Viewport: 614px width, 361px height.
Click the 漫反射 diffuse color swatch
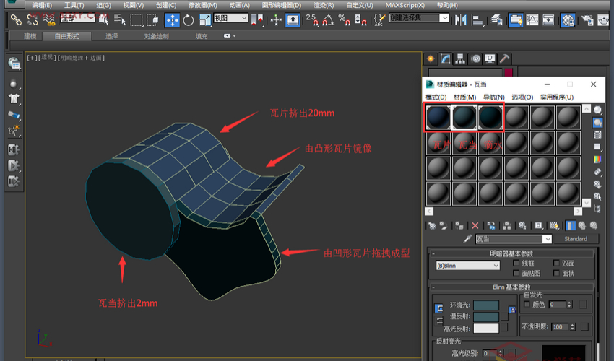(x=486, y=317)
